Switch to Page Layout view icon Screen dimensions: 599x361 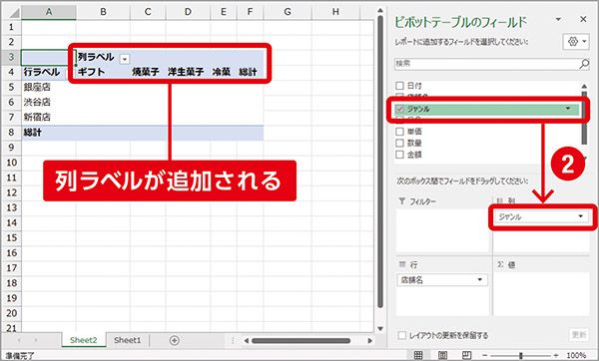click(x=442, y=355)
